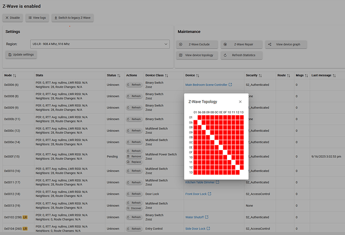The width and height of the screenshot is (345, 235).
Task: Sort by Device Class column
Action: [x=167, y=75]
